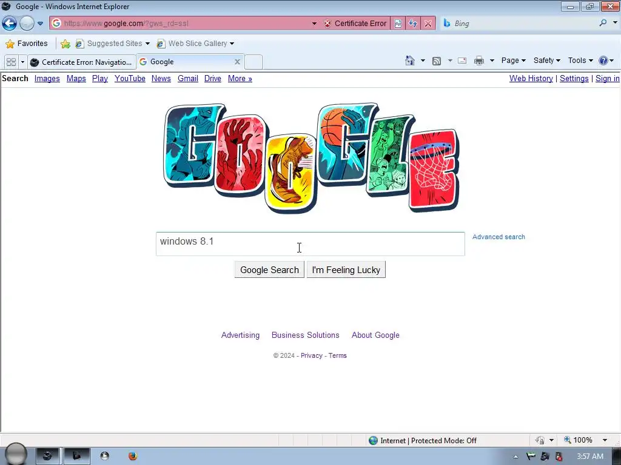
Task: Expand the More » link
Action: coord(240,78)
